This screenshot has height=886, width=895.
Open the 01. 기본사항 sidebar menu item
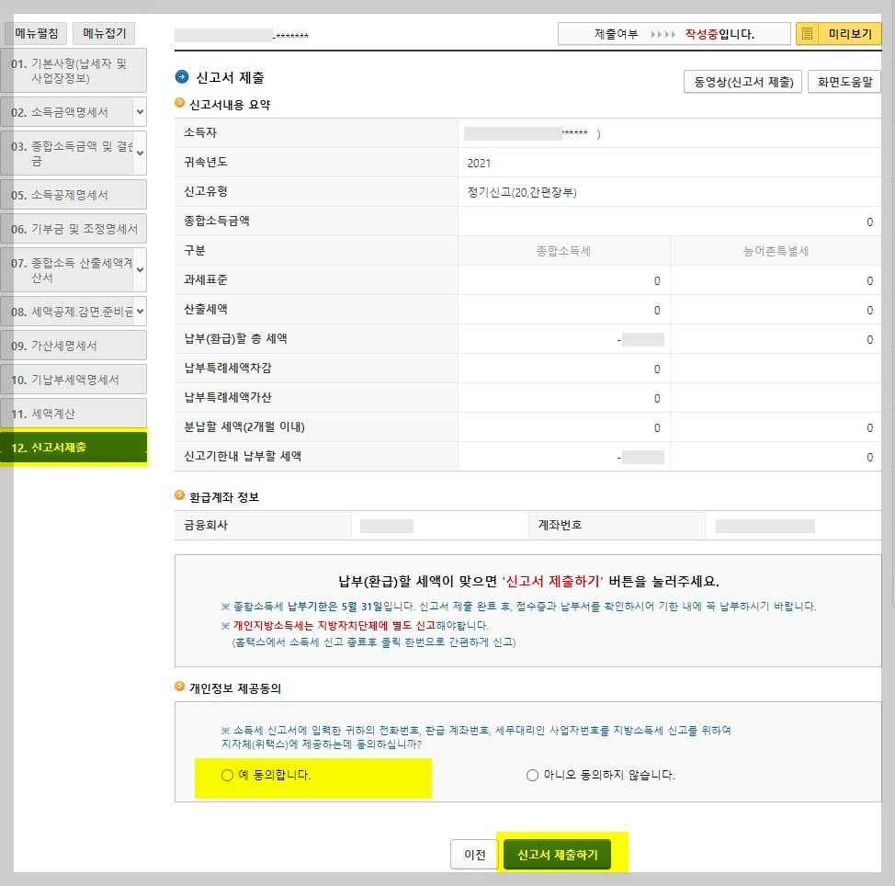click(x=69, y=71)
